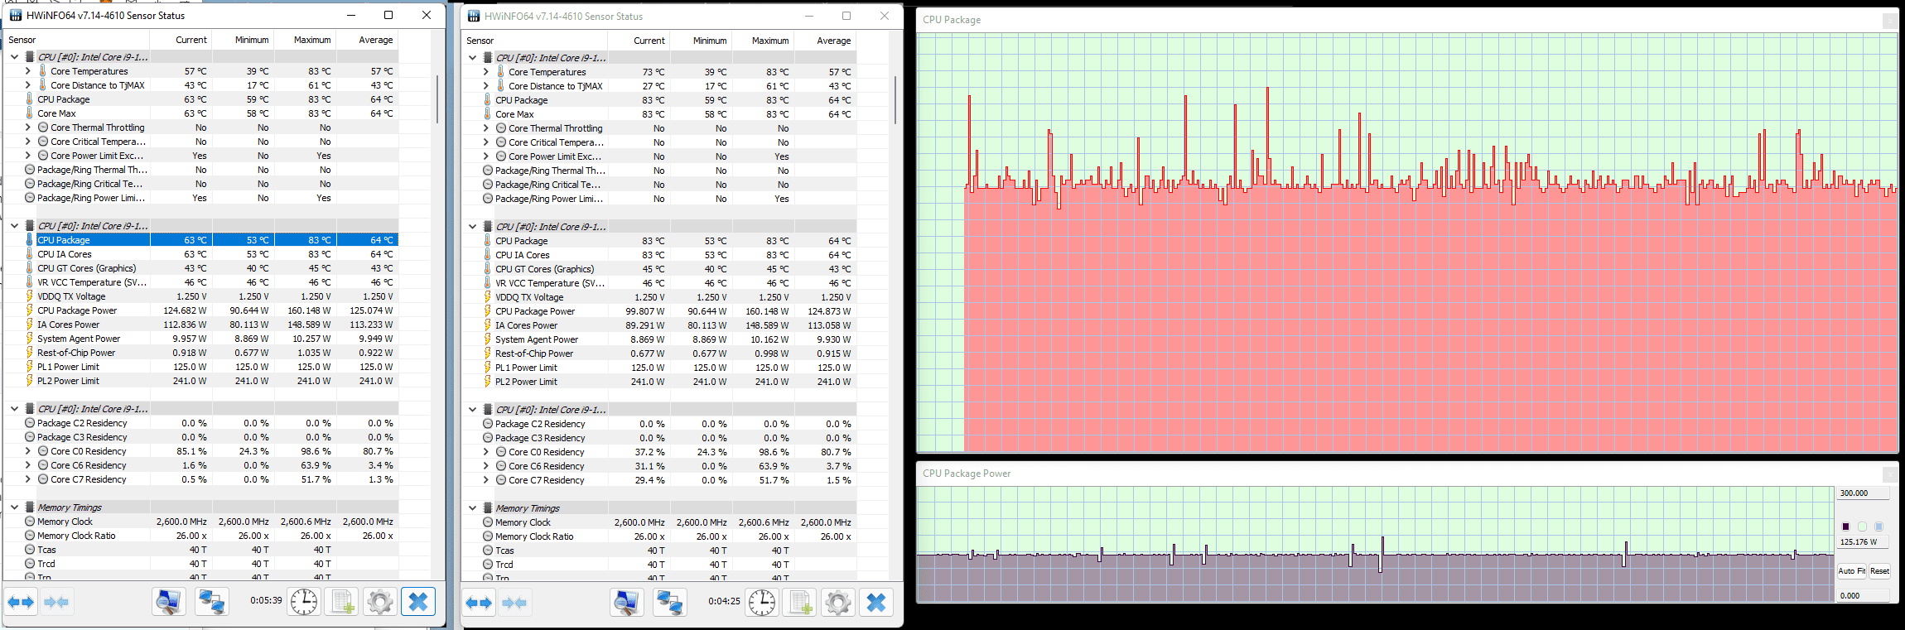This screenshot has width=1905, height=630.
Task: Expand Core Power Limit Exc... in 0:04:25 window
Action: [x=485, y=156]
